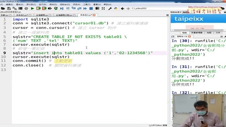Viewport: 226px width, 127px height.
Task: Close the 全省郵局分割.py tab
Action: pos(74,15)
